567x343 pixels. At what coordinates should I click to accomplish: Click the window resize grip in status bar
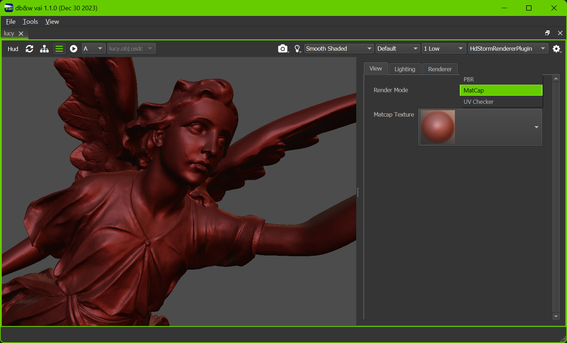pos(563,339)
